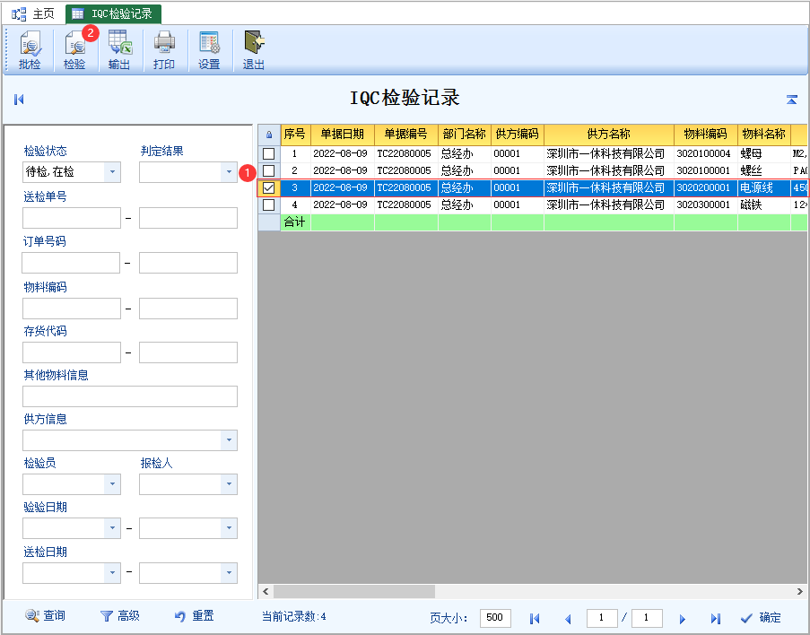Sort by the 供方名称 column header
This screenshot has width=810, height=635.
click(609, 135)
